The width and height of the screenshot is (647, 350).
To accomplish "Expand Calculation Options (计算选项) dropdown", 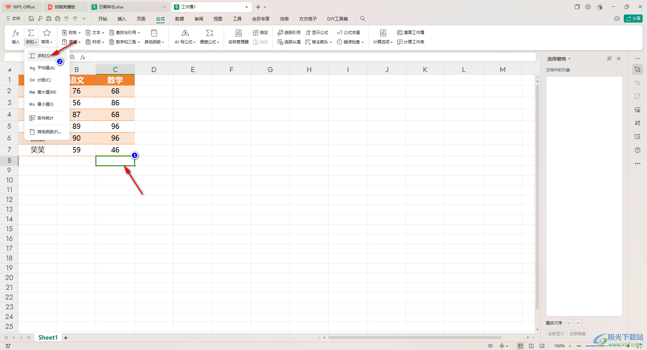I will coord(383,42).
